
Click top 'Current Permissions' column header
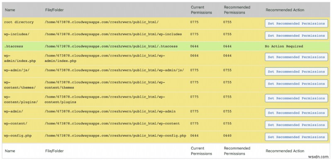(x=201, y=10)
